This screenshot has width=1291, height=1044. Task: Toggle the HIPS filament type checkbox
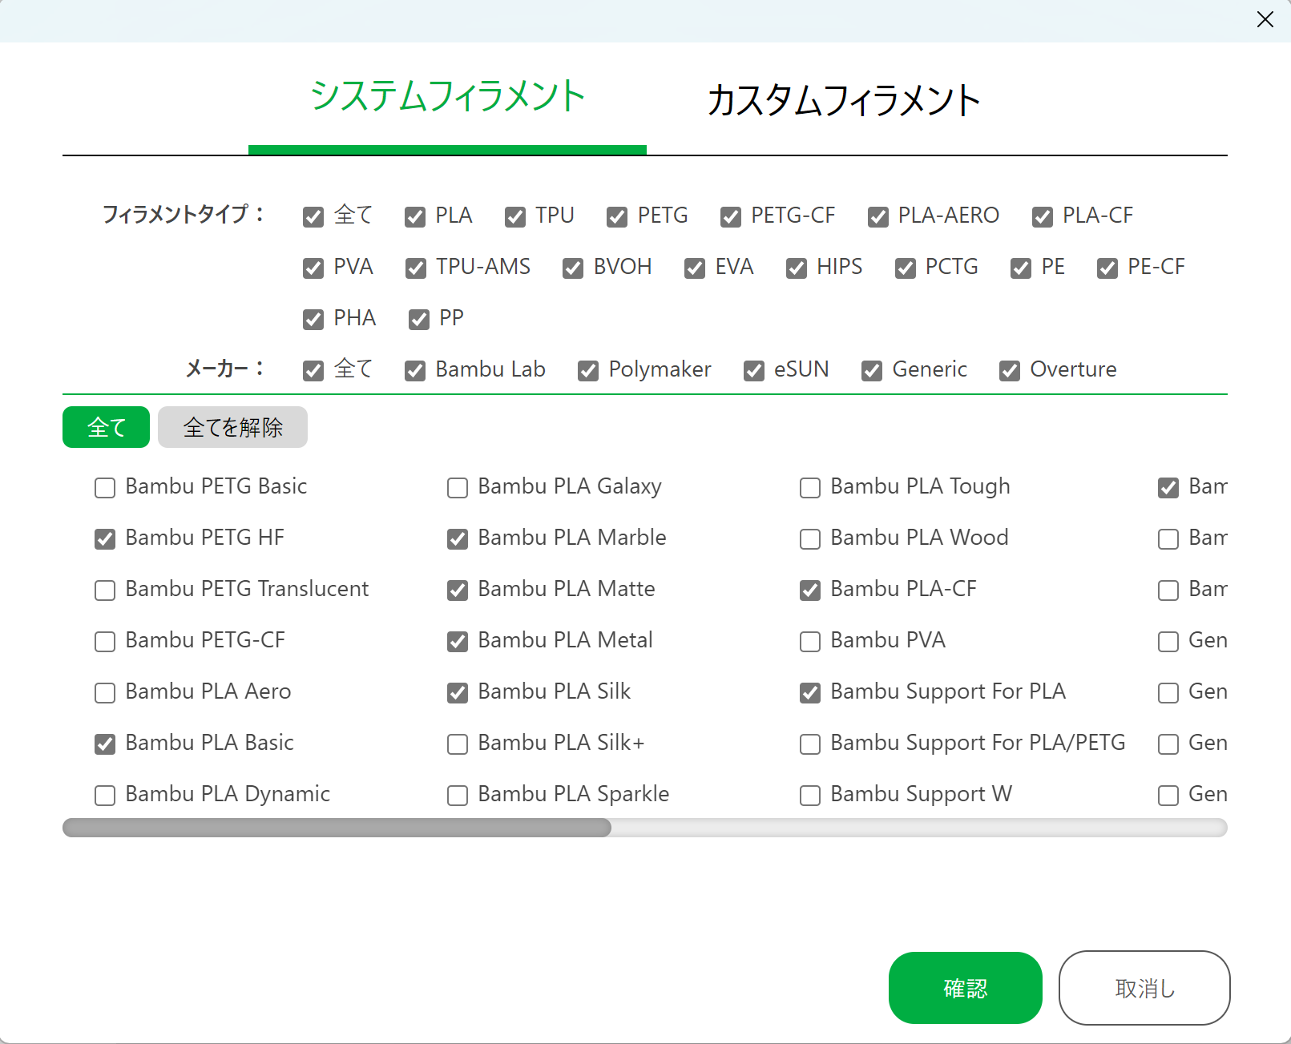pyautogui.click(x=797, y=268)
